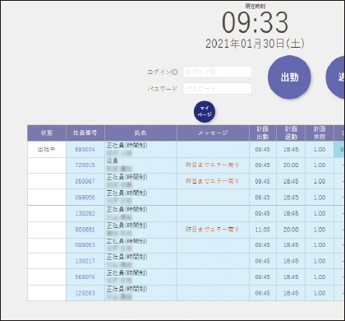The width and height of the screenshot is (345, 321).
Task: Click the ログインID field label
Action: coord(163,72)
